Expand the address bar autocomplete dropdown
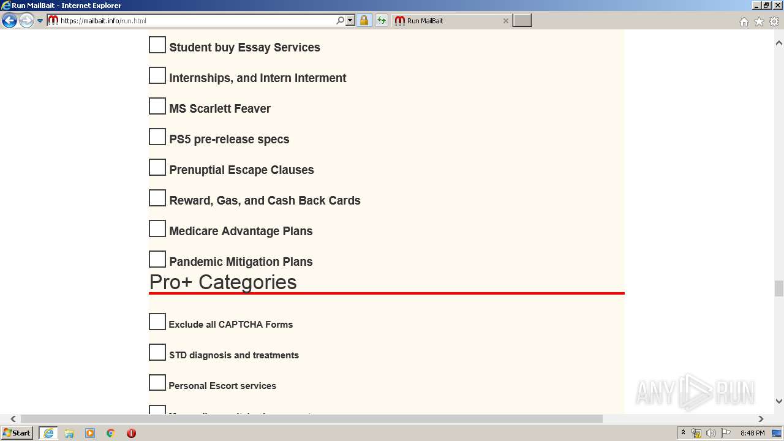784x441 pixels. tap(350, 21)
